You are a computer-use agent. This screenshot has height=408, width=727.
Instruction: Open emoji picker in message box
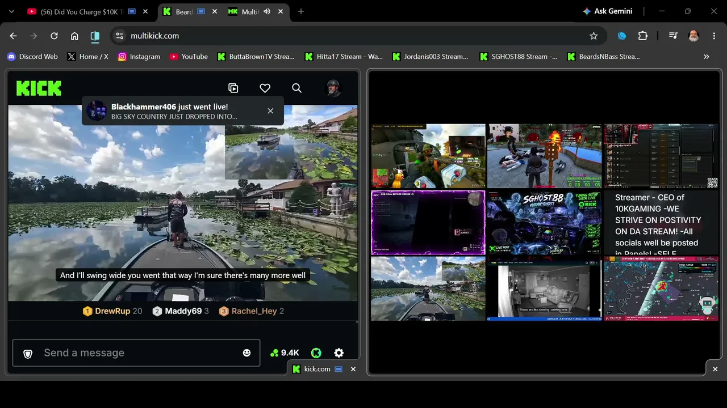(x=246, y=353)
